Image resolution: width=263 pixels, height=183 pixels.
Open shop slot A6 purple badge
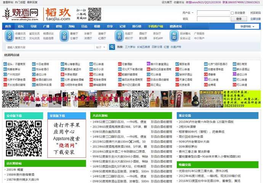[x=148, y=64]
